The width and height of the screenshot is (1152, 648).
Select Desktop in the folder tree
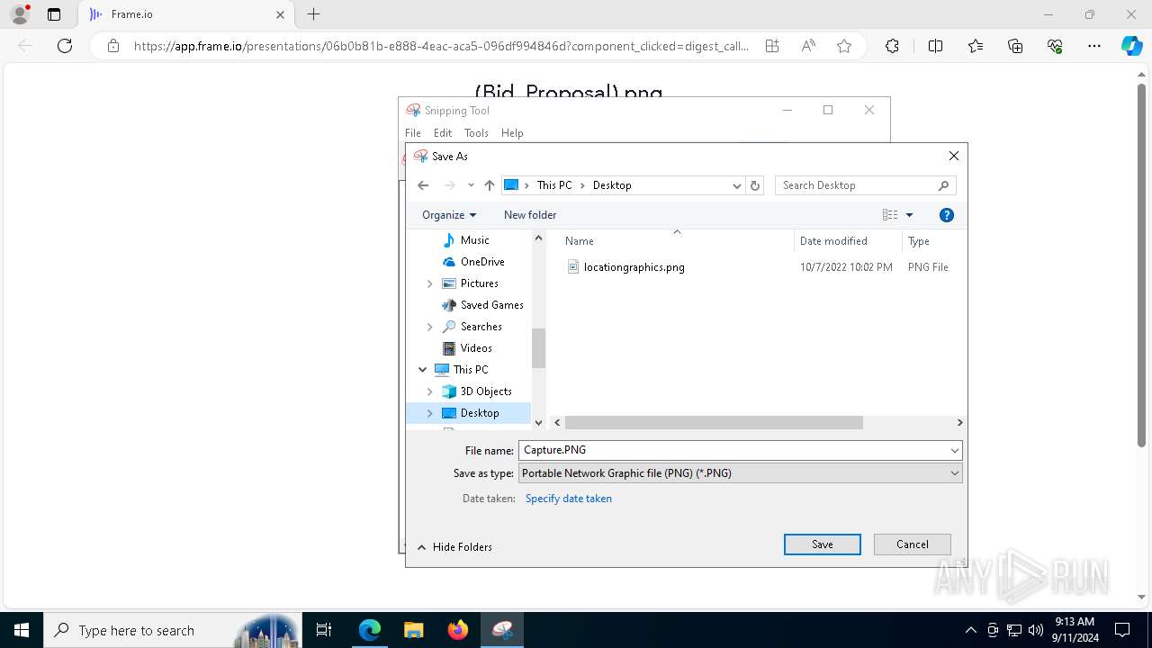coord(479,413)
